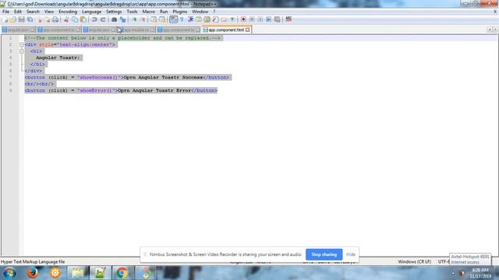The height and width of the screenshot is (280, 499).
Task: Paste clipboard using the toolbar icon
Action: (x=83, y=19)
